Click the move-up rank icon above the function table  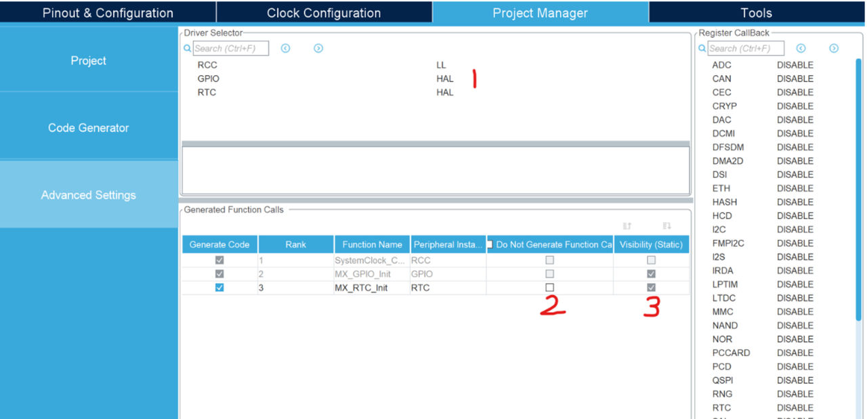(x=627, y=226)
